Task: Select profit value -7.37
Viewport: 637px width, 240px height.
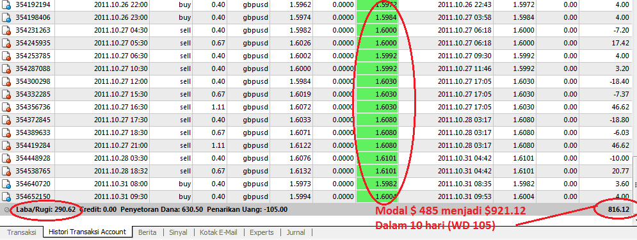Action: pos(621,94)
